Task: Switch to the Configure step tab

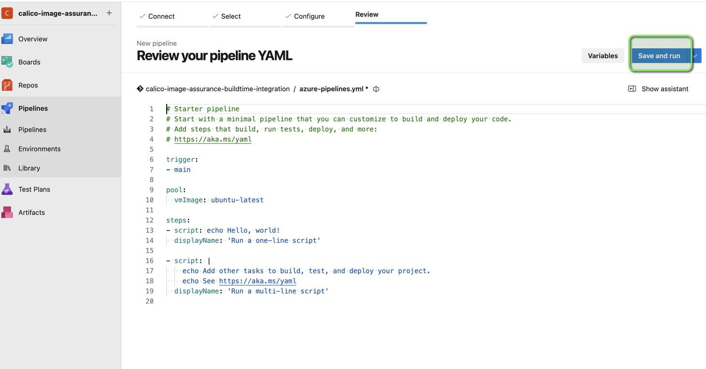Action: (305, 16)
